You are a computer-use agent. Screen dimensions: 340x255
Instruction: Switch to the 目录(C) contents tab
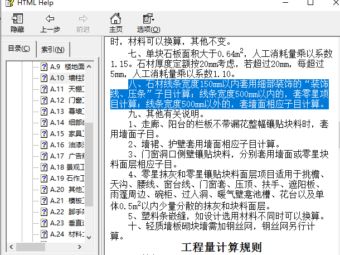click(x=19, y=49)
